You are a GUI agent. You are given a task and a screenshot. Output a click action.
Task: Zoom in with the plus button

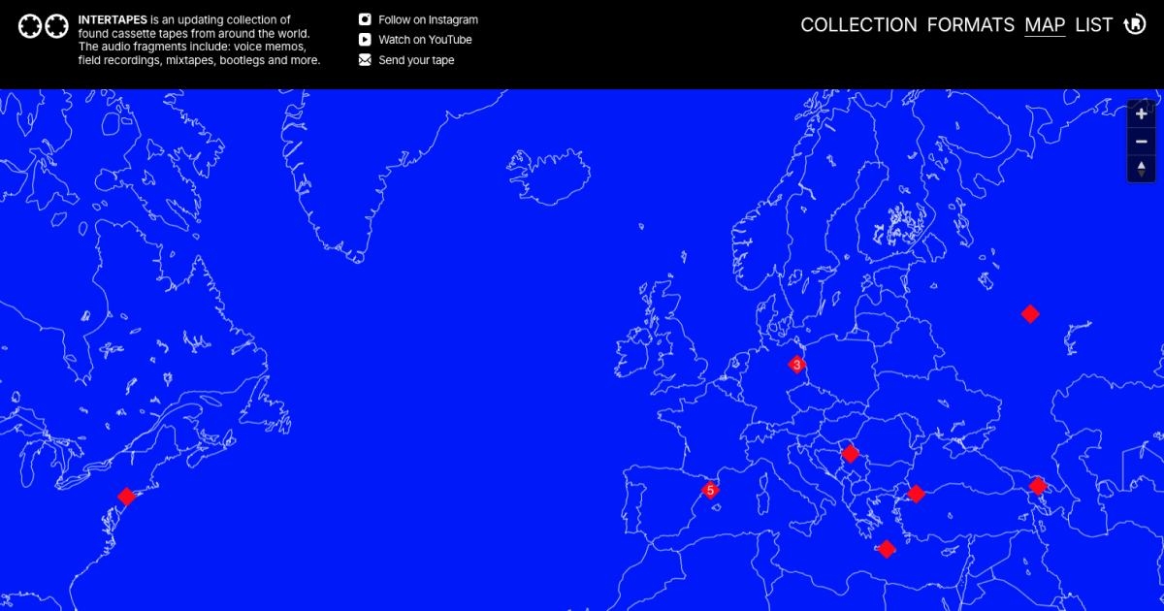1141,113
